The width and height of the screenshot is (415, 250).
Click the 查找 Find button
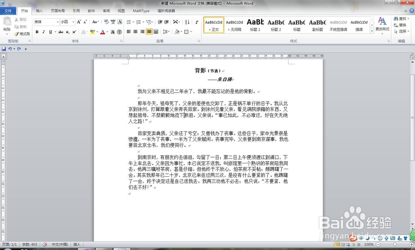pos(401,19)
